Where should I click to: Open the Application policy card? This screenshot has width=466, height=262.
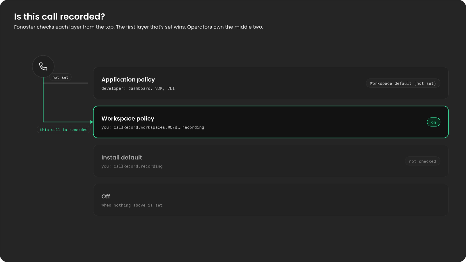pyautogui.click(x=271, y=83)
